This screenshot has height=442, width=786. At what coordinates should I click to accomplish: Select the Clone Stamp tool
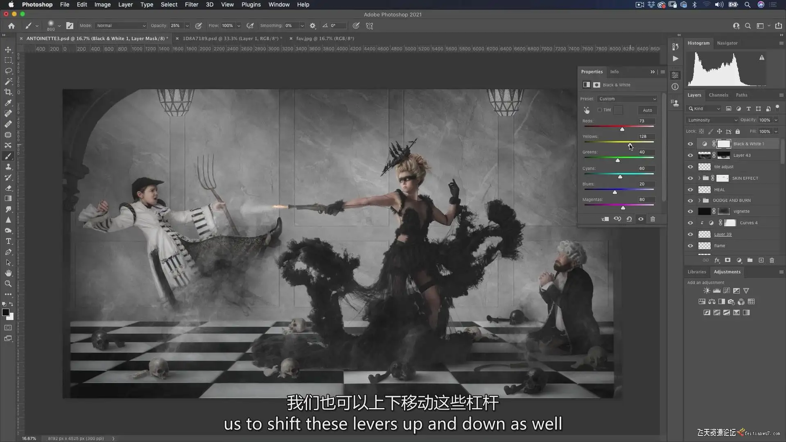[8, 167]
